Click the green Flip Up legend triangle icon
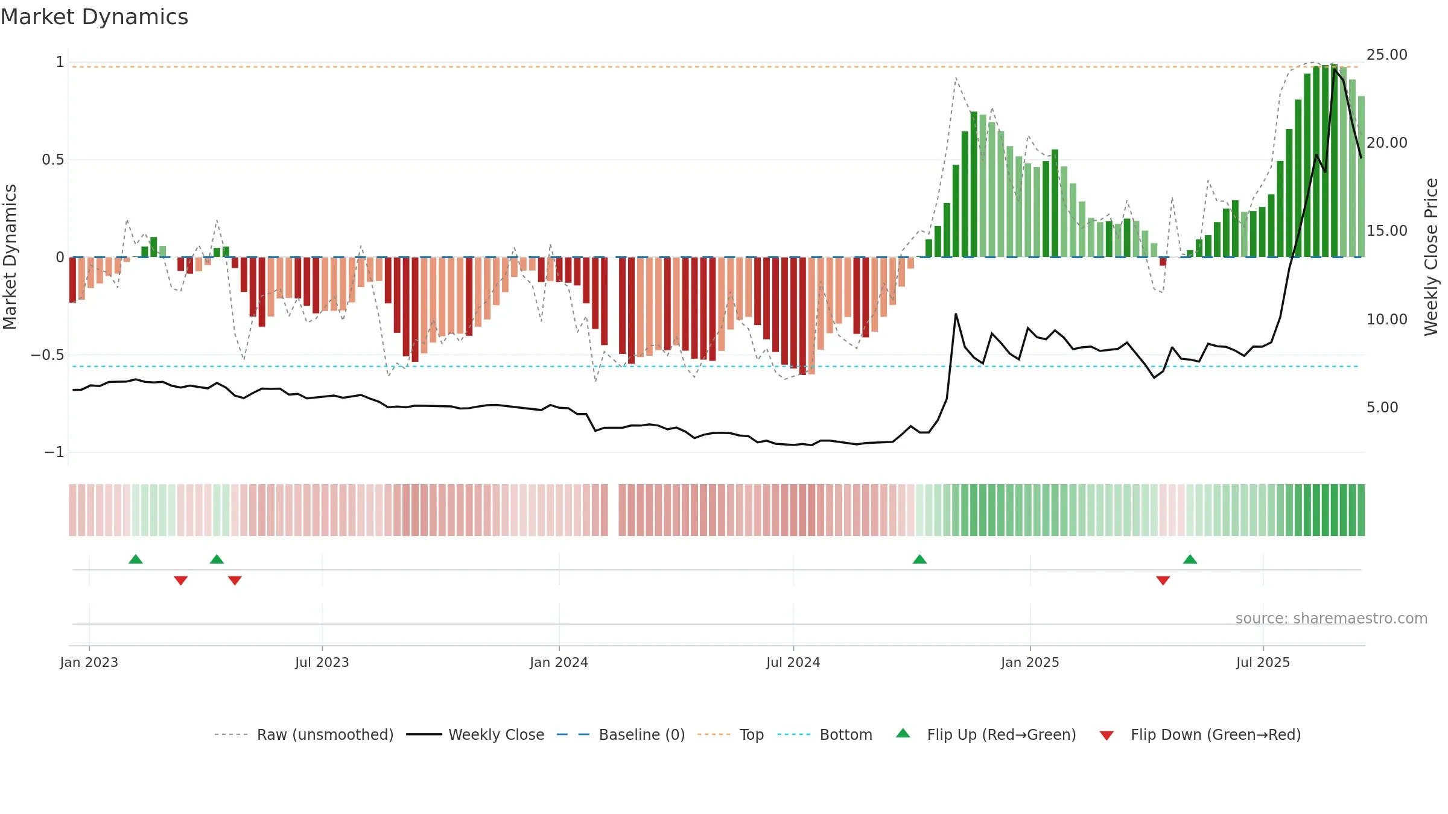The image size is (1448, 814). pos(903,733)
